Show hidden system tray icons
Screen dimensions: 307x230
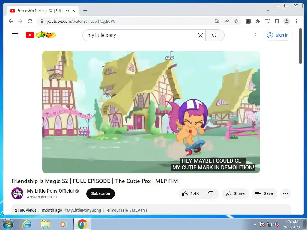[255, 224]
